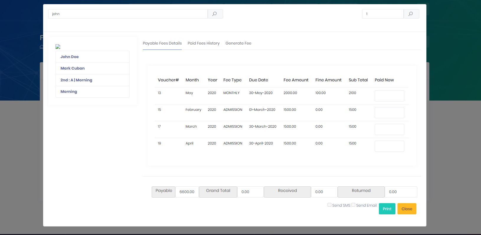This screenshot has height=235, width=481.
Task: Click voucher number 17 cell
Action: (x=159, y=126)
